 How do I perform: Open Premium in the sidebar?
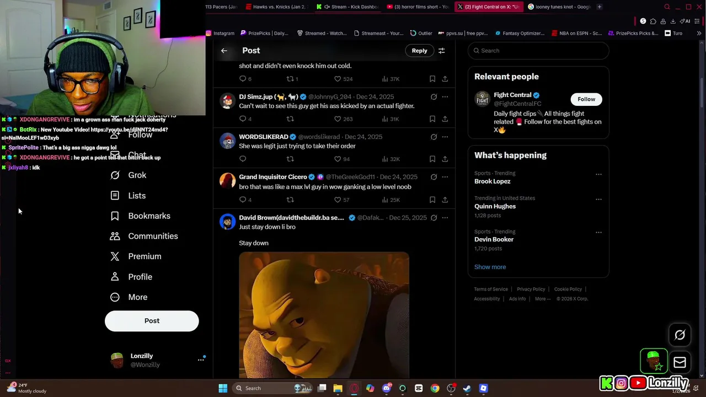point(136,256)
